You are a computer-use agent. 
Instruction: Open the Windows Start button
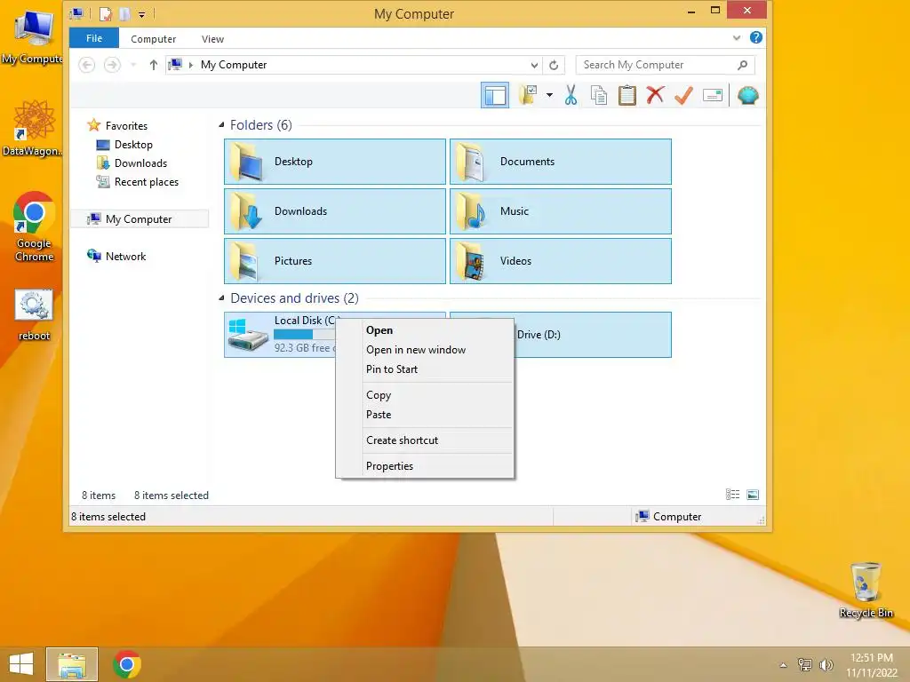click(21, 664)
